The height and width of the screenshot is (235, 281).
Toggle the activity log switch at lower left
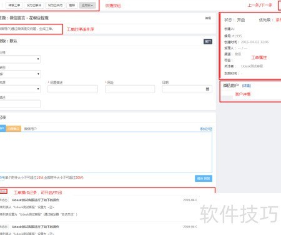[3, 191]
